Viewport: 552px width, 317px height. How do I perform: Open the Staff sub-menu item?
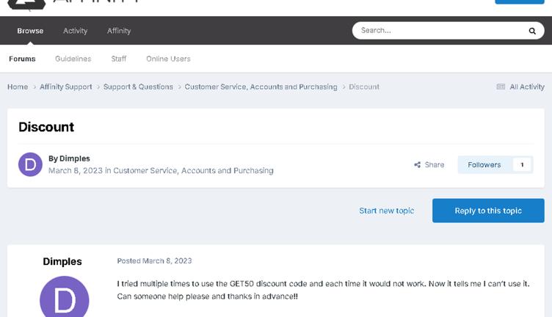tap(119, 59)
